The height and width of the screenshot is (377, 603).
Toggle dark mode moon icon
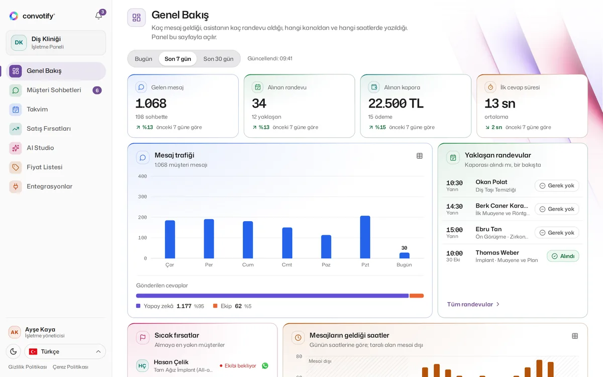13,351
